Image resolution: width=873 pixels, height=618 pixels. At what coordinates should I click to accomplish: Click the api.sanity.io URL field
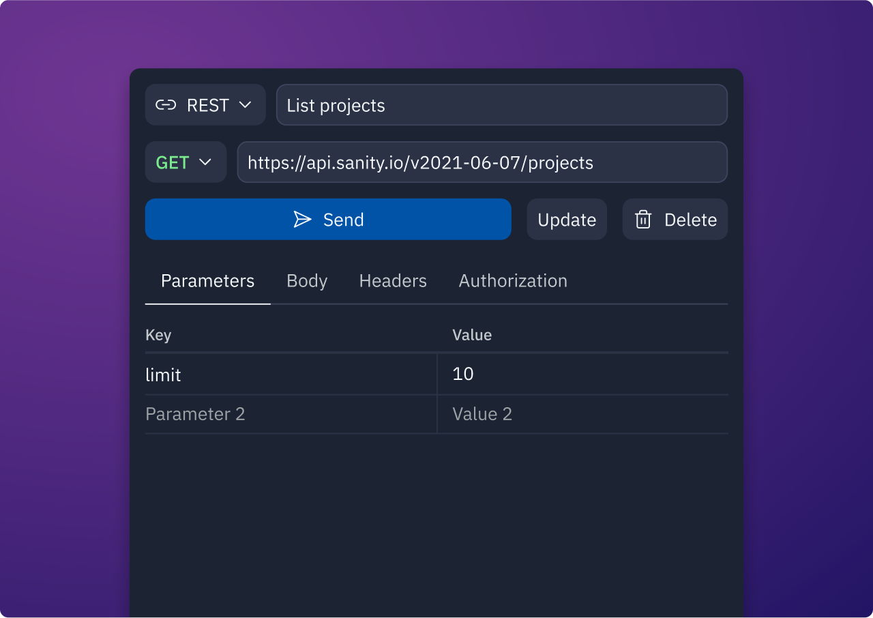pyautogui.click(x=482, y=162)
